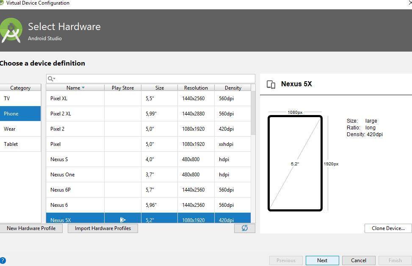Click the 5,7" size cell
Image resolution: width=412 pixels, height=266 pixels.
[160, 189]
